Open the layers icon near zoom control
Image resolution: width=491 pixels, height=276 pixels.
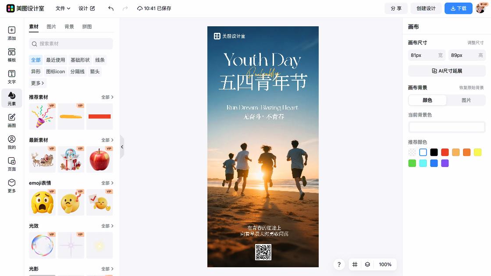[367, 265]
